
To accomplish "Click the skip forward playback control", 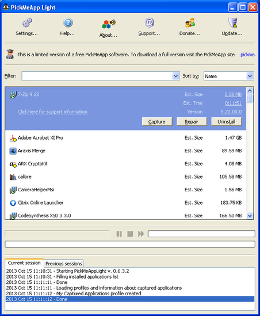I will tap(141, 234).
